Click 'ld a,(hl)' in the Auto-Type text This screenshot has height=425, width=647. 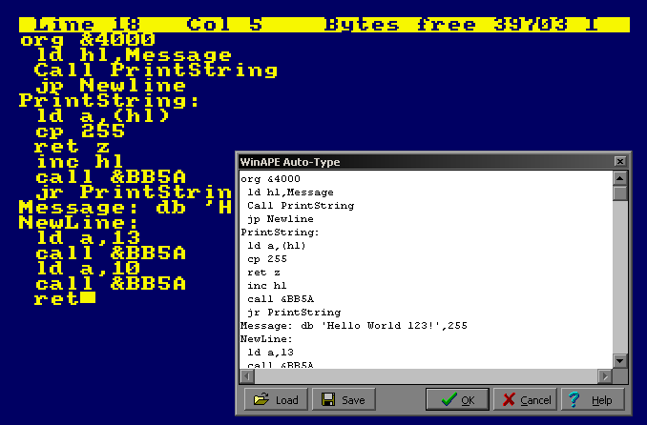[x=277, y=245]
